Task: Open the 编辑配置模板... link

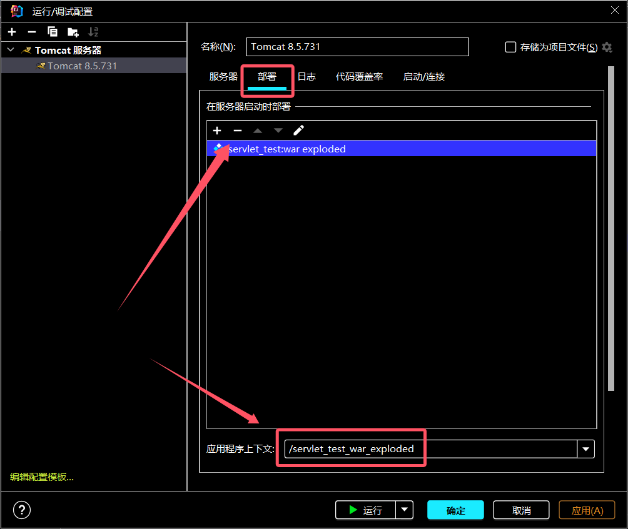Action: point(42,477)
